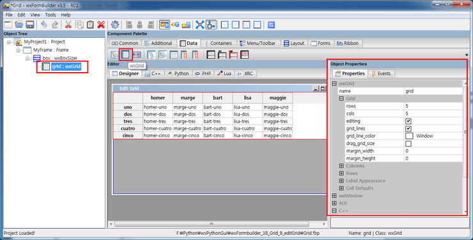473x240 pixels.
Task: Uncheck the grid_lines property checkbox
Action: point(408,128)
